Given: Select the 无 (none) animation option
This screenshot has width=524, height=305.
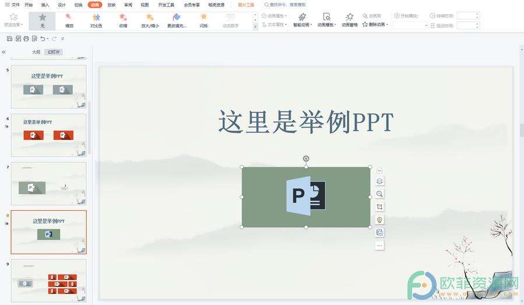Looking at the screenshot, I should click(x=42, y=20).
